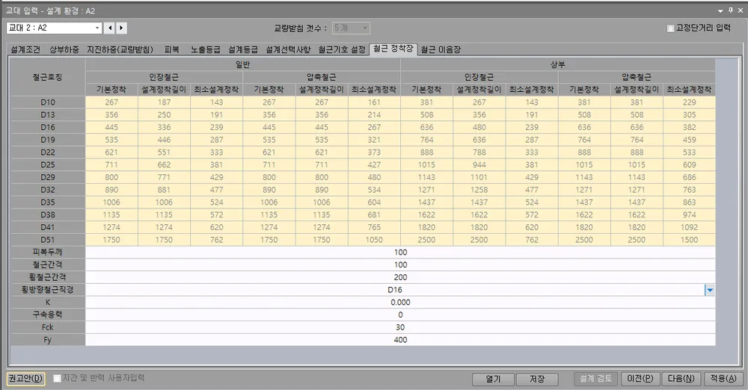Select the D29 row header
Image resolution: width=748 pixels, height=390 pixels.
[48, 177]
